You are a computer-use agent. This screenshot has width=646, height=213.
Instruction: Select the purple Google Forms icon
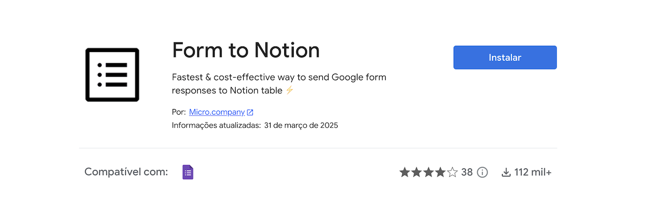pos(188,172)
